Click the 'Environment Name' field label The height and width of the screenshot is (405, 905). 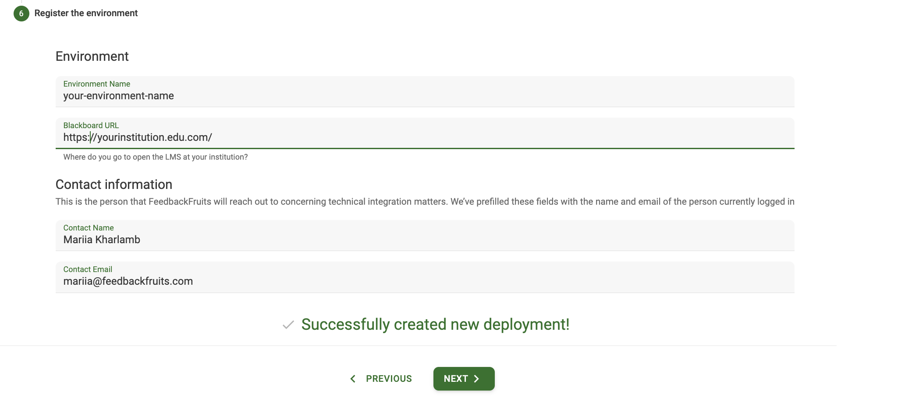[96, 84]
